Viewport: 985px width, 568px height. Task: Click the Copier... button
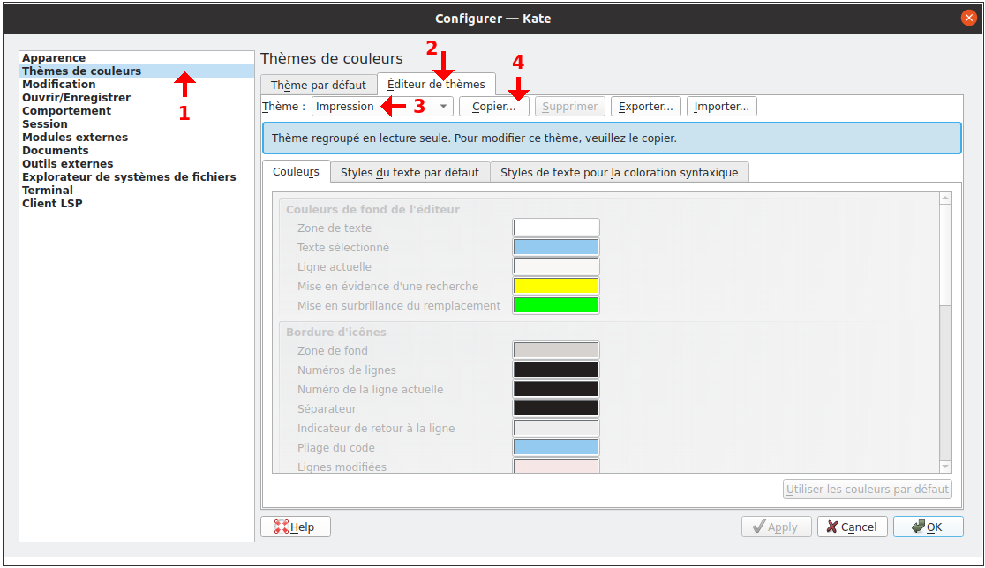coord(493,106)
